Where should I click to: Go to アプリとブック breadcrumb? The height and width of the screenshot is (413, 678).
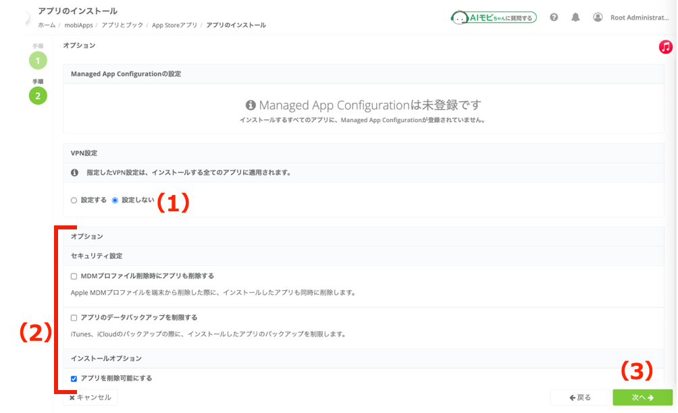tap(122, 25)
